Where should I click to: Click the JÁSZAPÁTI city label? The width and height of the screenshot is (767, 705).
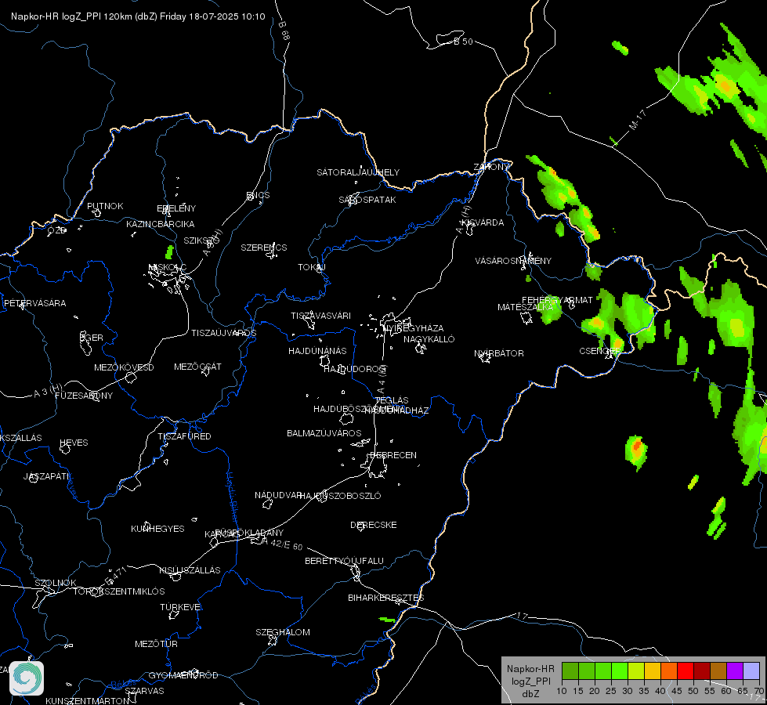pos(47,476)
